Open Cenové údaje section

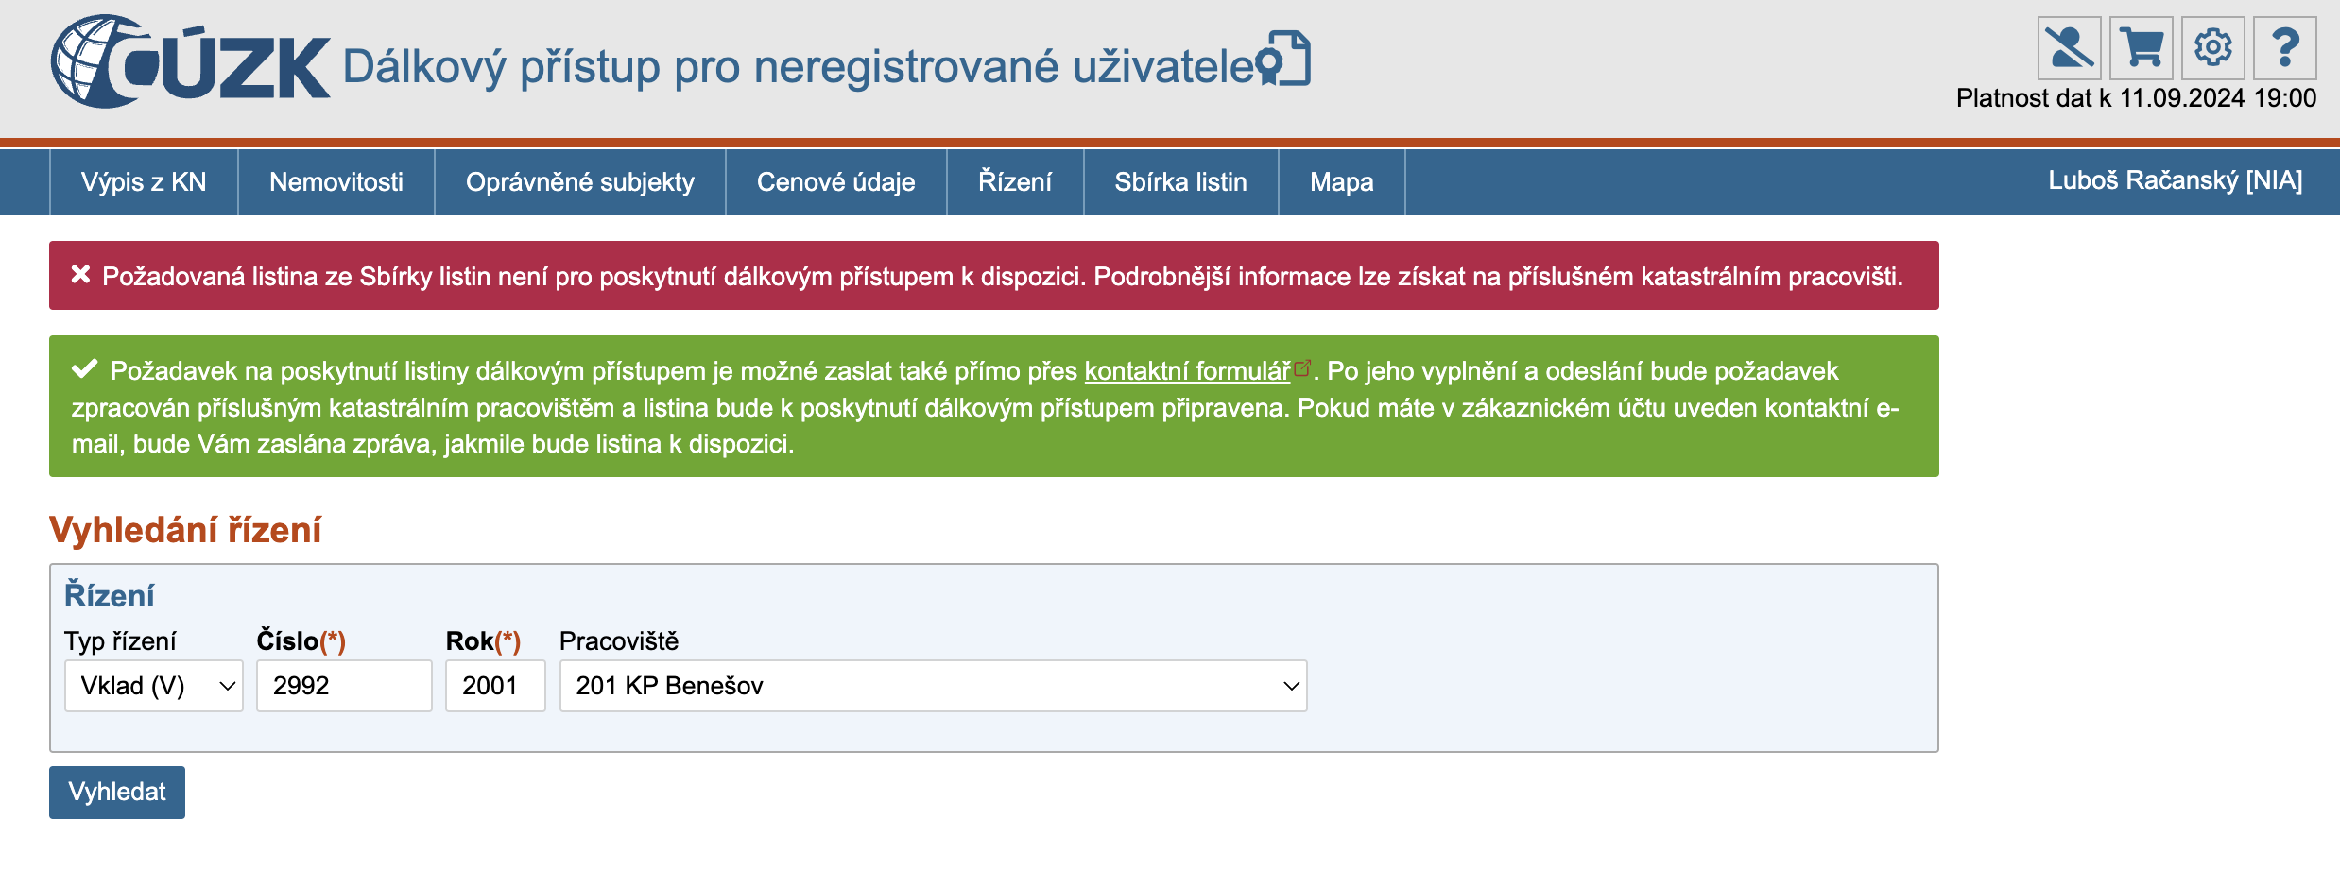coord(835,182)
